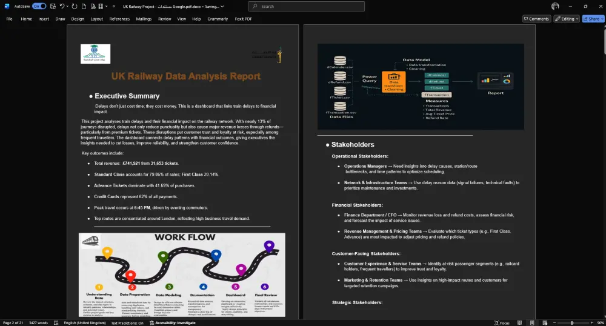Image resolution: width=606 pixels, height=326 pixels.
Task: Open zoom dialog via 90% level
Action: 600,323
